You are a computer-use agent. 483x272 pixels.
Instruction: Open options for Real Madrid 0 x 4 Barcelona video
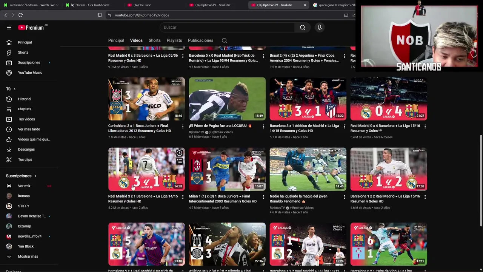(x=425, y=126)
